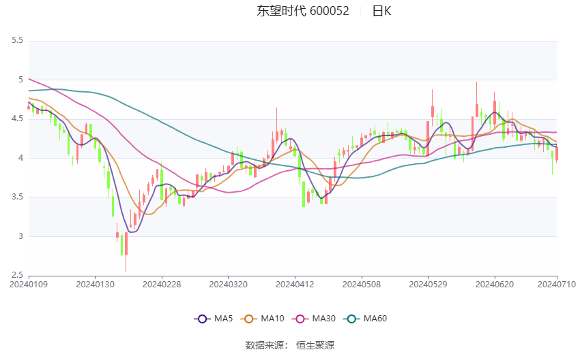Click the 2.5 price axis label

(17, 275)
